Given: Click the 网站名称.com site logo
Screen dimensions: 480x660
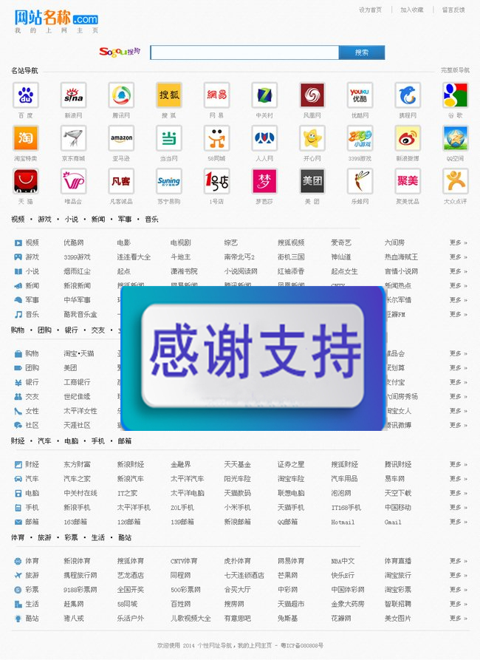Looking at the screenshot, I should (56, 21).
